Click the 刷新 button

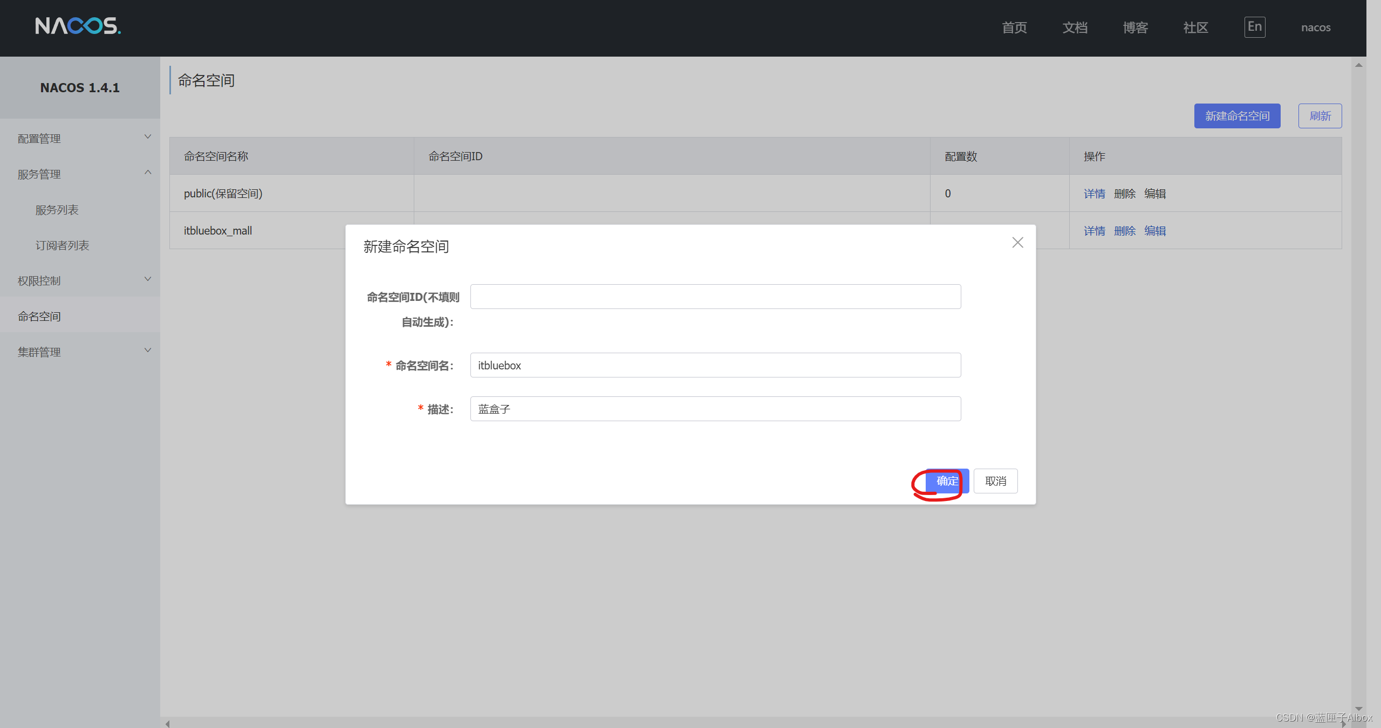[x=1320, y=116]
